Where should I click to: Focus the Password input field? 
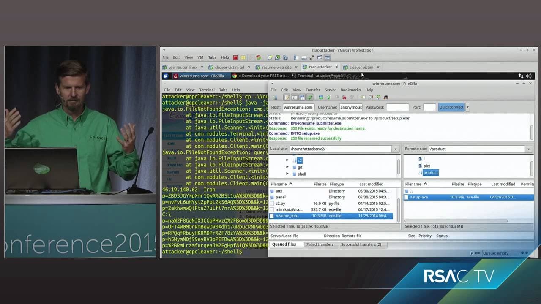coord(398,107)
